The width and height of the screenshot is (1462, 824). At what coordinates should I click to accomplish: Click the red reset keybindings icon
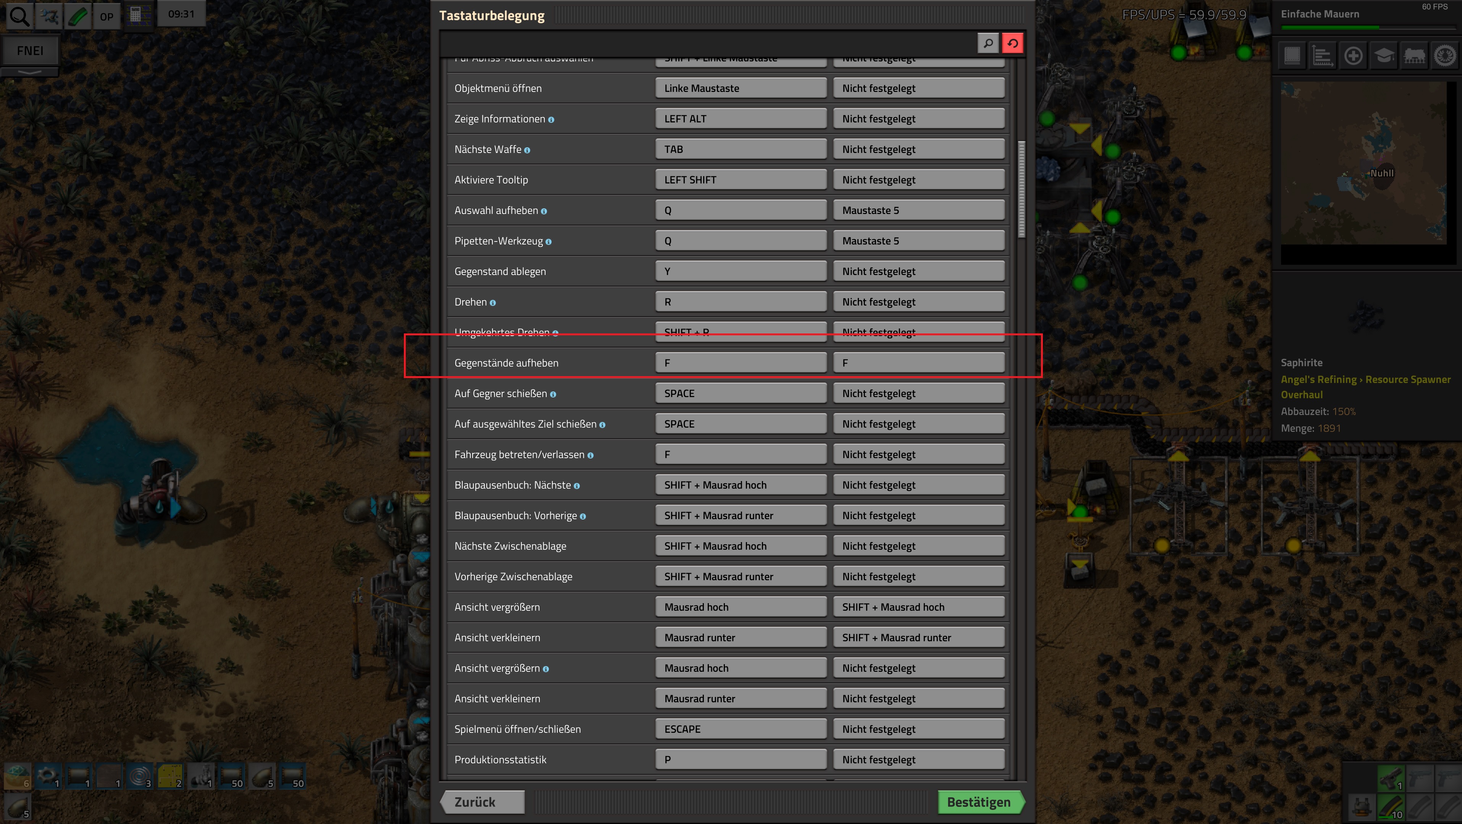(1012, 43)
